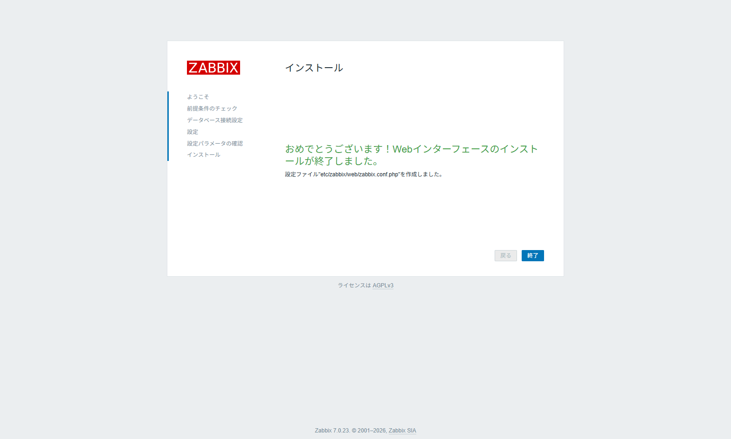
Task: Click the 終了 finish button
Action: tap(532, 256)
